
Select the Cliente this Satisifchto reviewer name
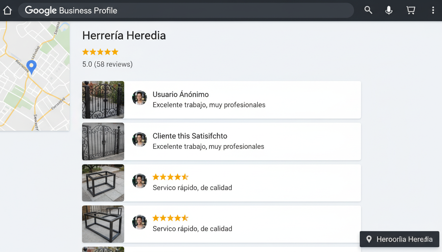point(190,136)
